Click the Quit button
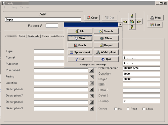 (x=106, y=59)
